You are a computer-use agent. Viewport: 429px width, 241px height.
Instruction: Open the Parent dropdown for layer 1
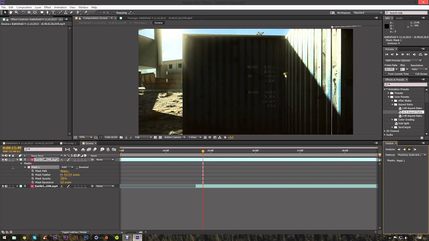point(105,160)
